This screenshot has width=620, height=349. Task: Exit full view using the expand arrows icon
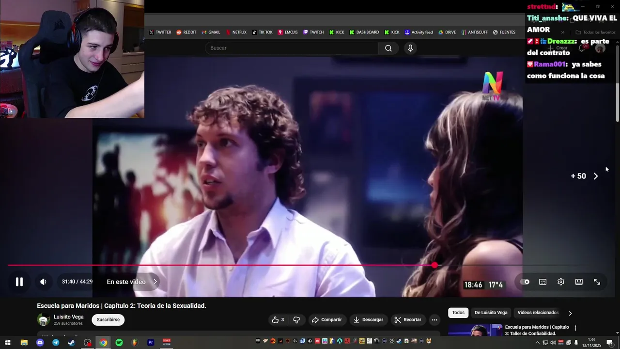pyautogui.click(x=597, y=282)
